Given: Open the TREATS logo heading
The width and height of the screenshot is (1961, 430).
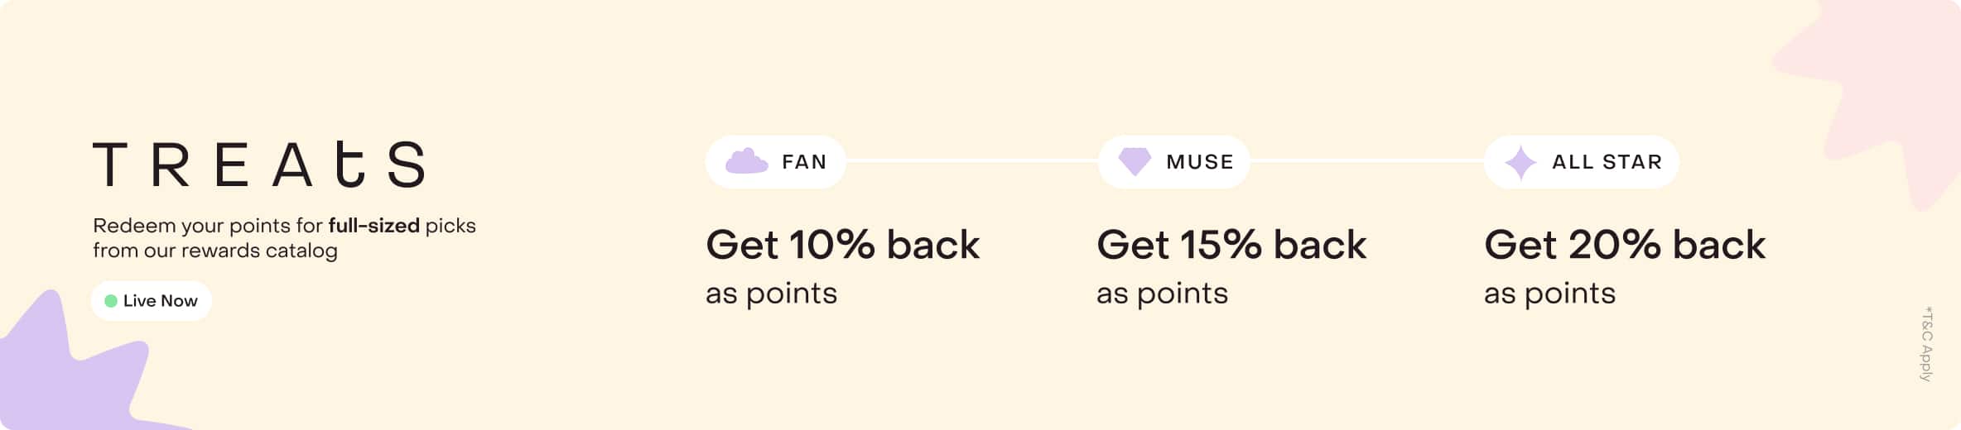Looking at the screenshot, I should pyautogui.click(x=259, y=164).
